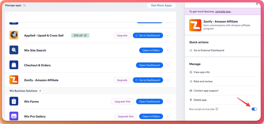The height and width of the screenshot is (124, 264).
Task: Expand the AppSell row chevron arrow
Action: pos(168,35)
